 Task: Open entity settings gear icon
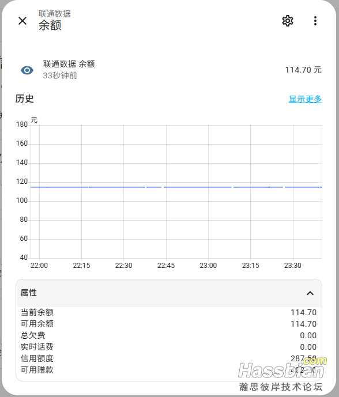[288, 21]
